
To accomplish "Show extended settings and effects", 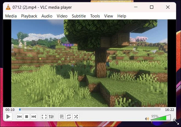I will point(51,117).
